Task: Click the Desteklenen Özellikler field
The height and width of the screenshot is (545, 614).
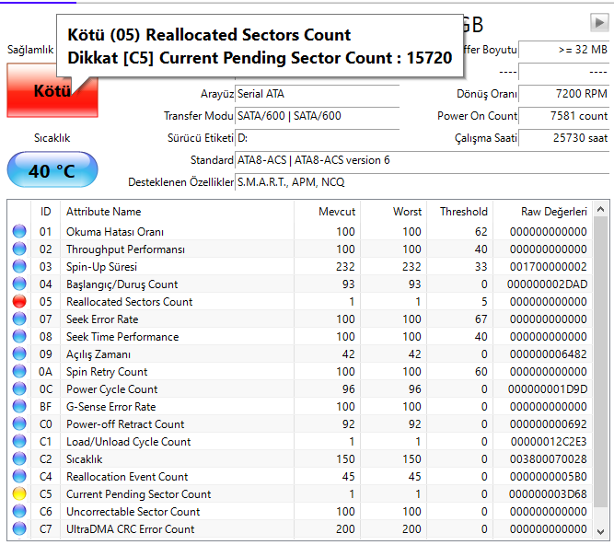Action: point(422,182)
